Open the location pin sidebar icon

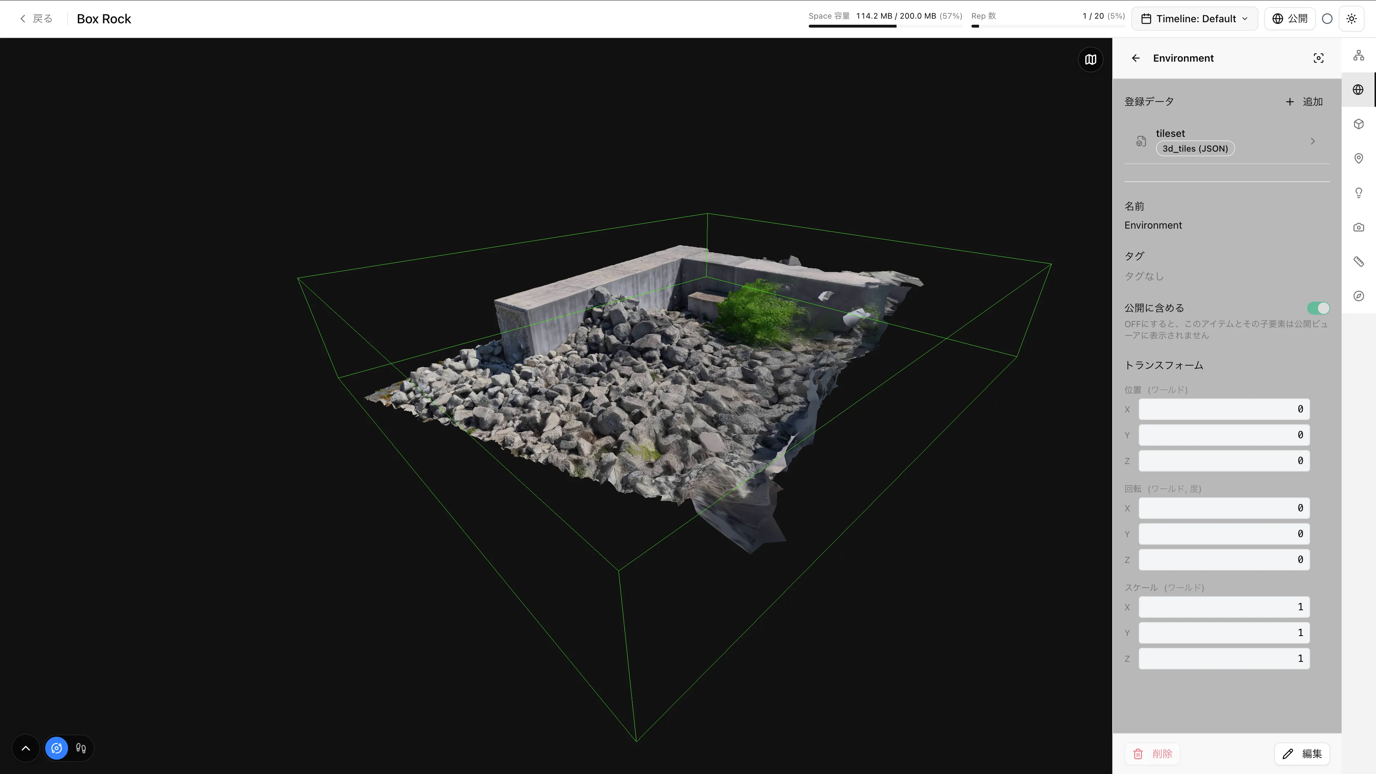tap(1358, 158)
